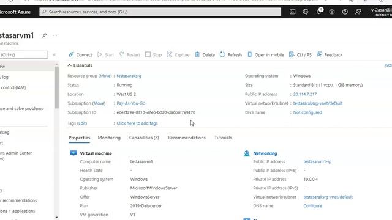
Task: Go to Microsoft Azure home
Action: click(x=15, y=12)
